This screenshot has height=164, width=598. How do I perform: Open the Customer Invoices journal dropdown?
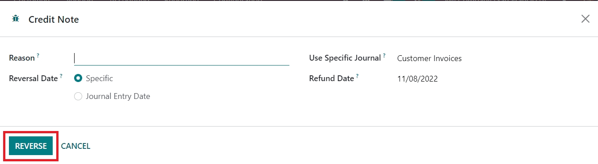tap(429, 58)
